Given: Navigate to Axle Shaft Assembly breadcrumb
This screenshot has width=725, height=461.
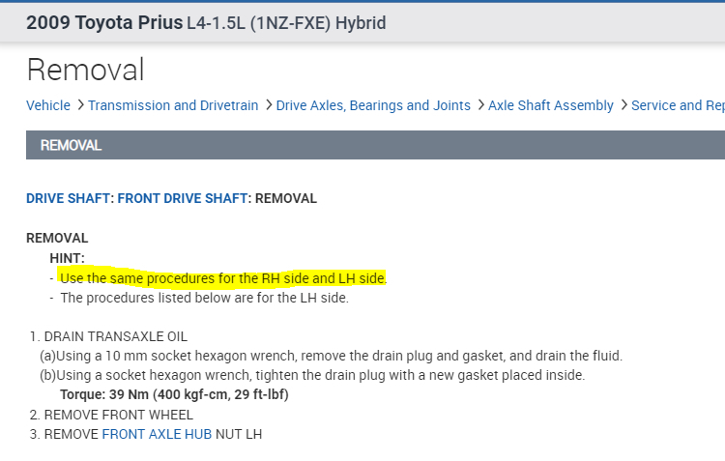Looking at the screenshot, I should click(551, 105).
